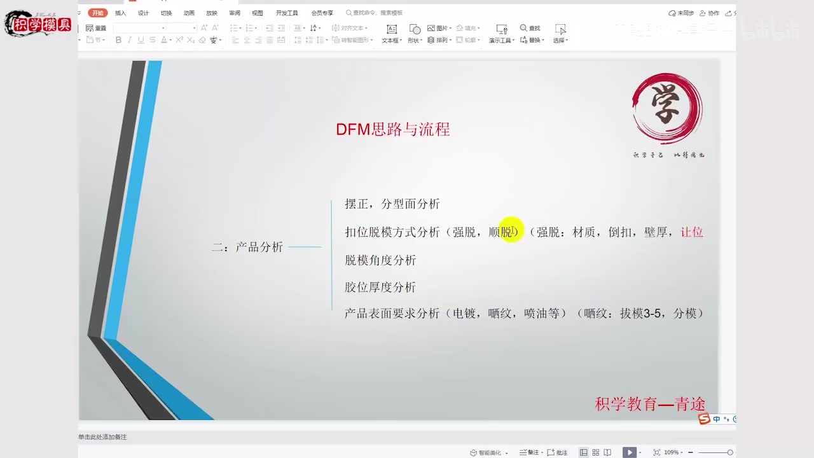
Task: Toggle italic formatting
Action: coord(130,40)
